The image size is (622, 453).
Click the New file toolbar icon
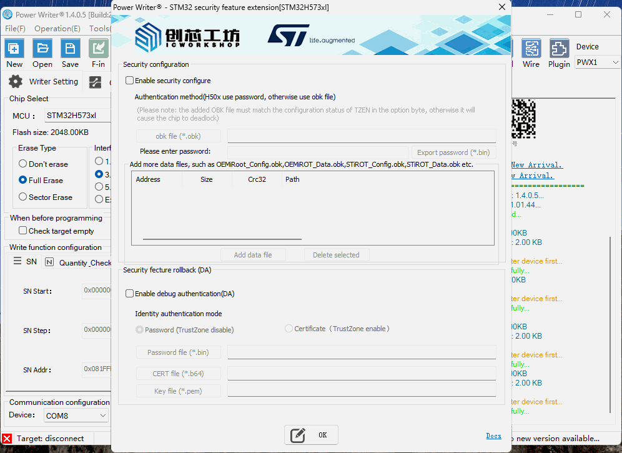click(14, 49)
